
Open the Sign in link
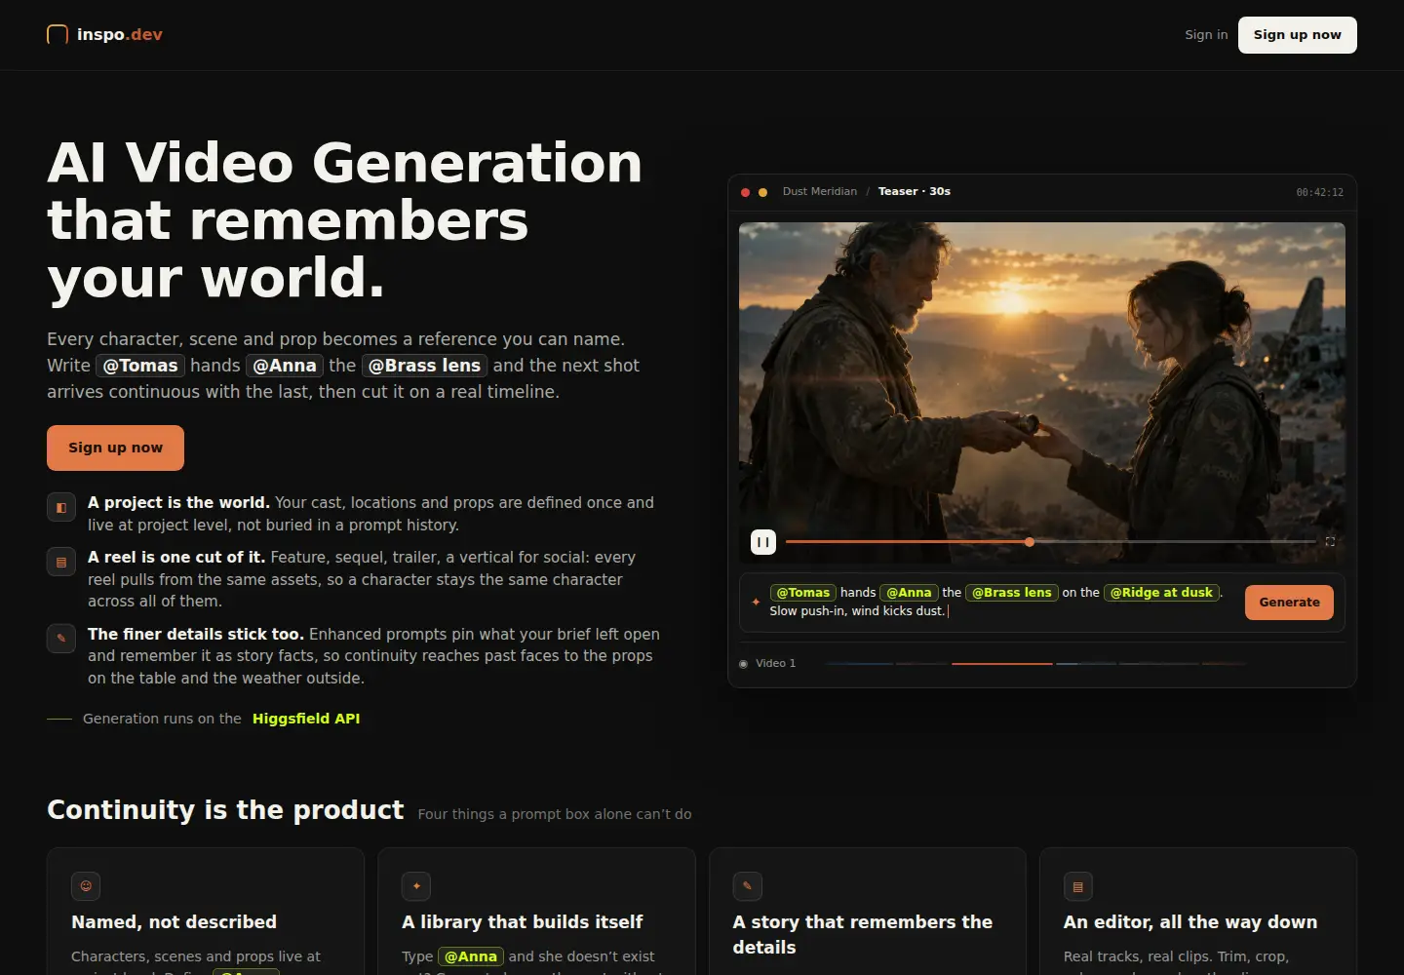pyautogui.click(x=1206, y=35)
